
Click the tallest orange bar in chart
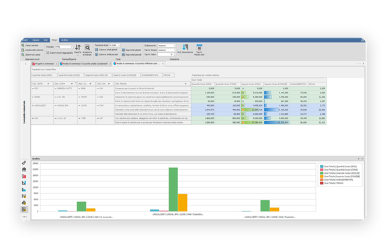click(x=183, y=203)
